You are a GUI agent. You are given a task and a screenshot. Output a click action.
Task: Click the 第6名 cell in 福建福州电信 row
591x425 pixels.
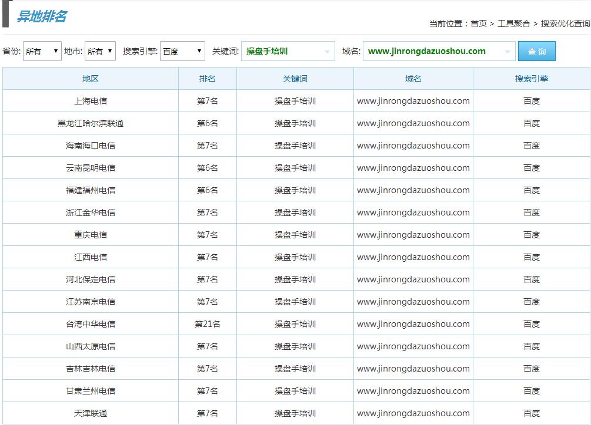pyautogui.click(x=208, y=190)
